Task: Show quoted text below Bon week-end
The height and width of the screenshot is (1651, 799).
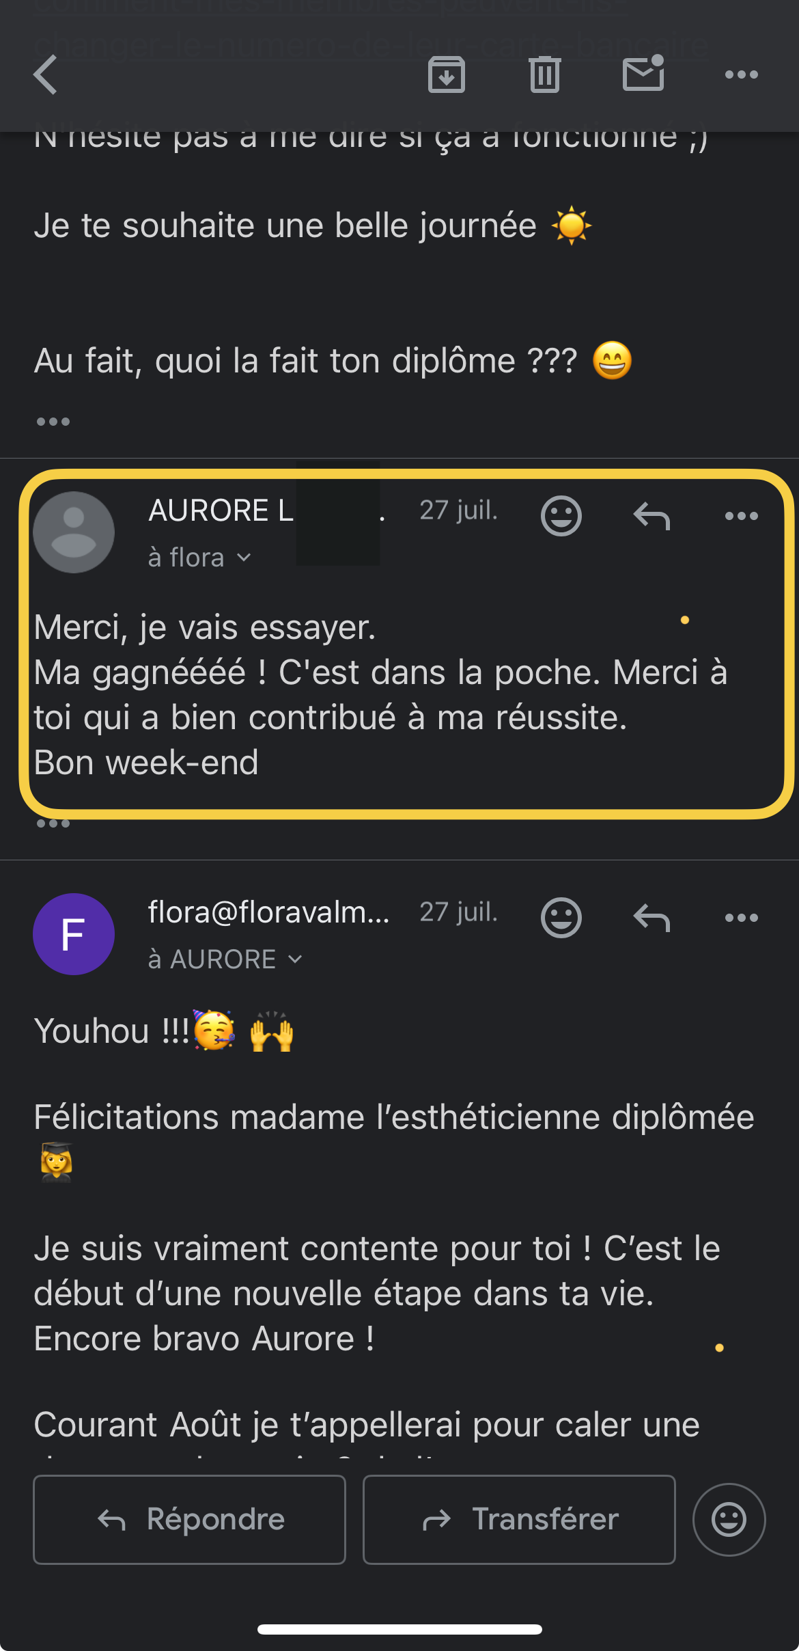Action: coord(53,824)
